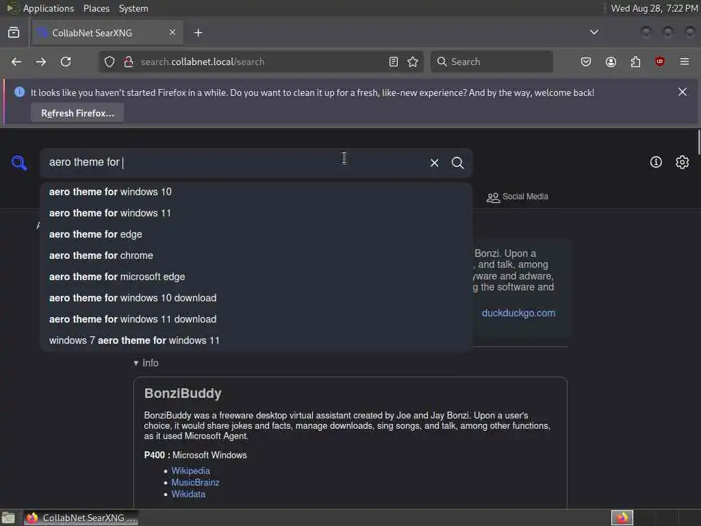Screen dimensions: 701x526
Task: Open the Applications menu
Action: pyautogui.click(x=49, y=8)
